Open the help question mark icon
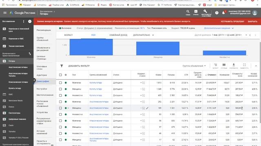The height and width of the screenshot is (146, 261). [x=217, y=13]
